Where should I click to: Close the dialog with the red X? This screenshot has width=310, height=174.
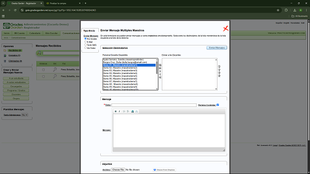pos(226,29)
